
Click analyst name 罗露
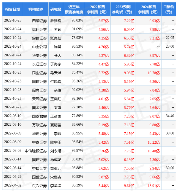(57, 108)
